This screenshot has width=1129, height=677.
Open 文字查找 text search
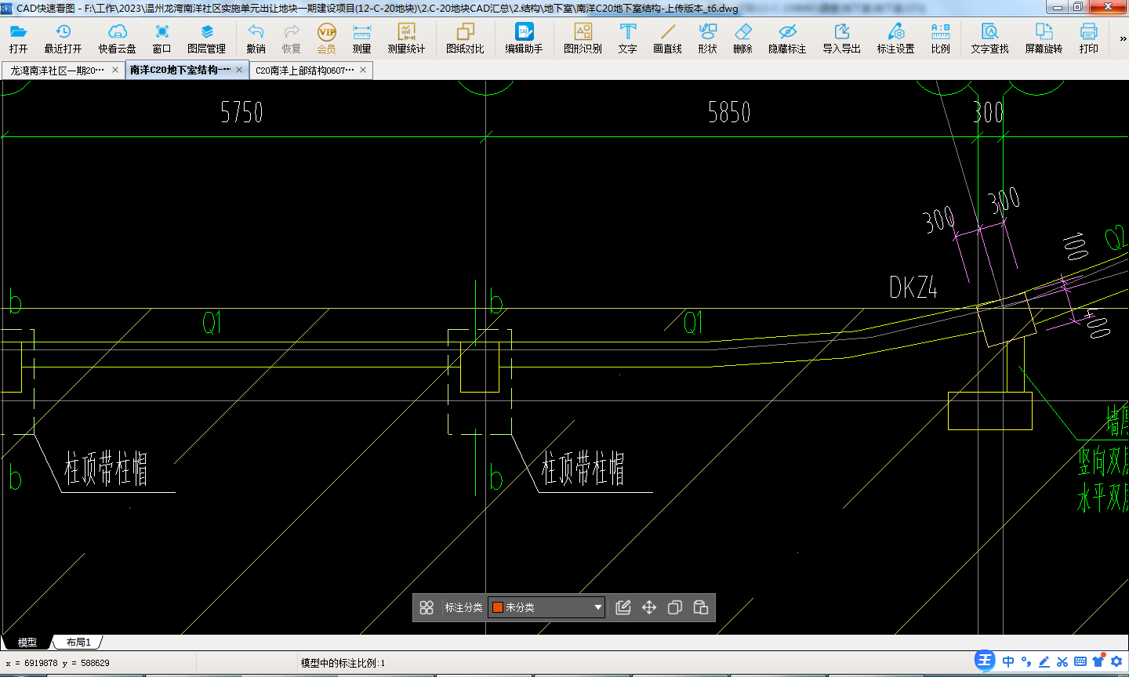(x=989, y=38)
